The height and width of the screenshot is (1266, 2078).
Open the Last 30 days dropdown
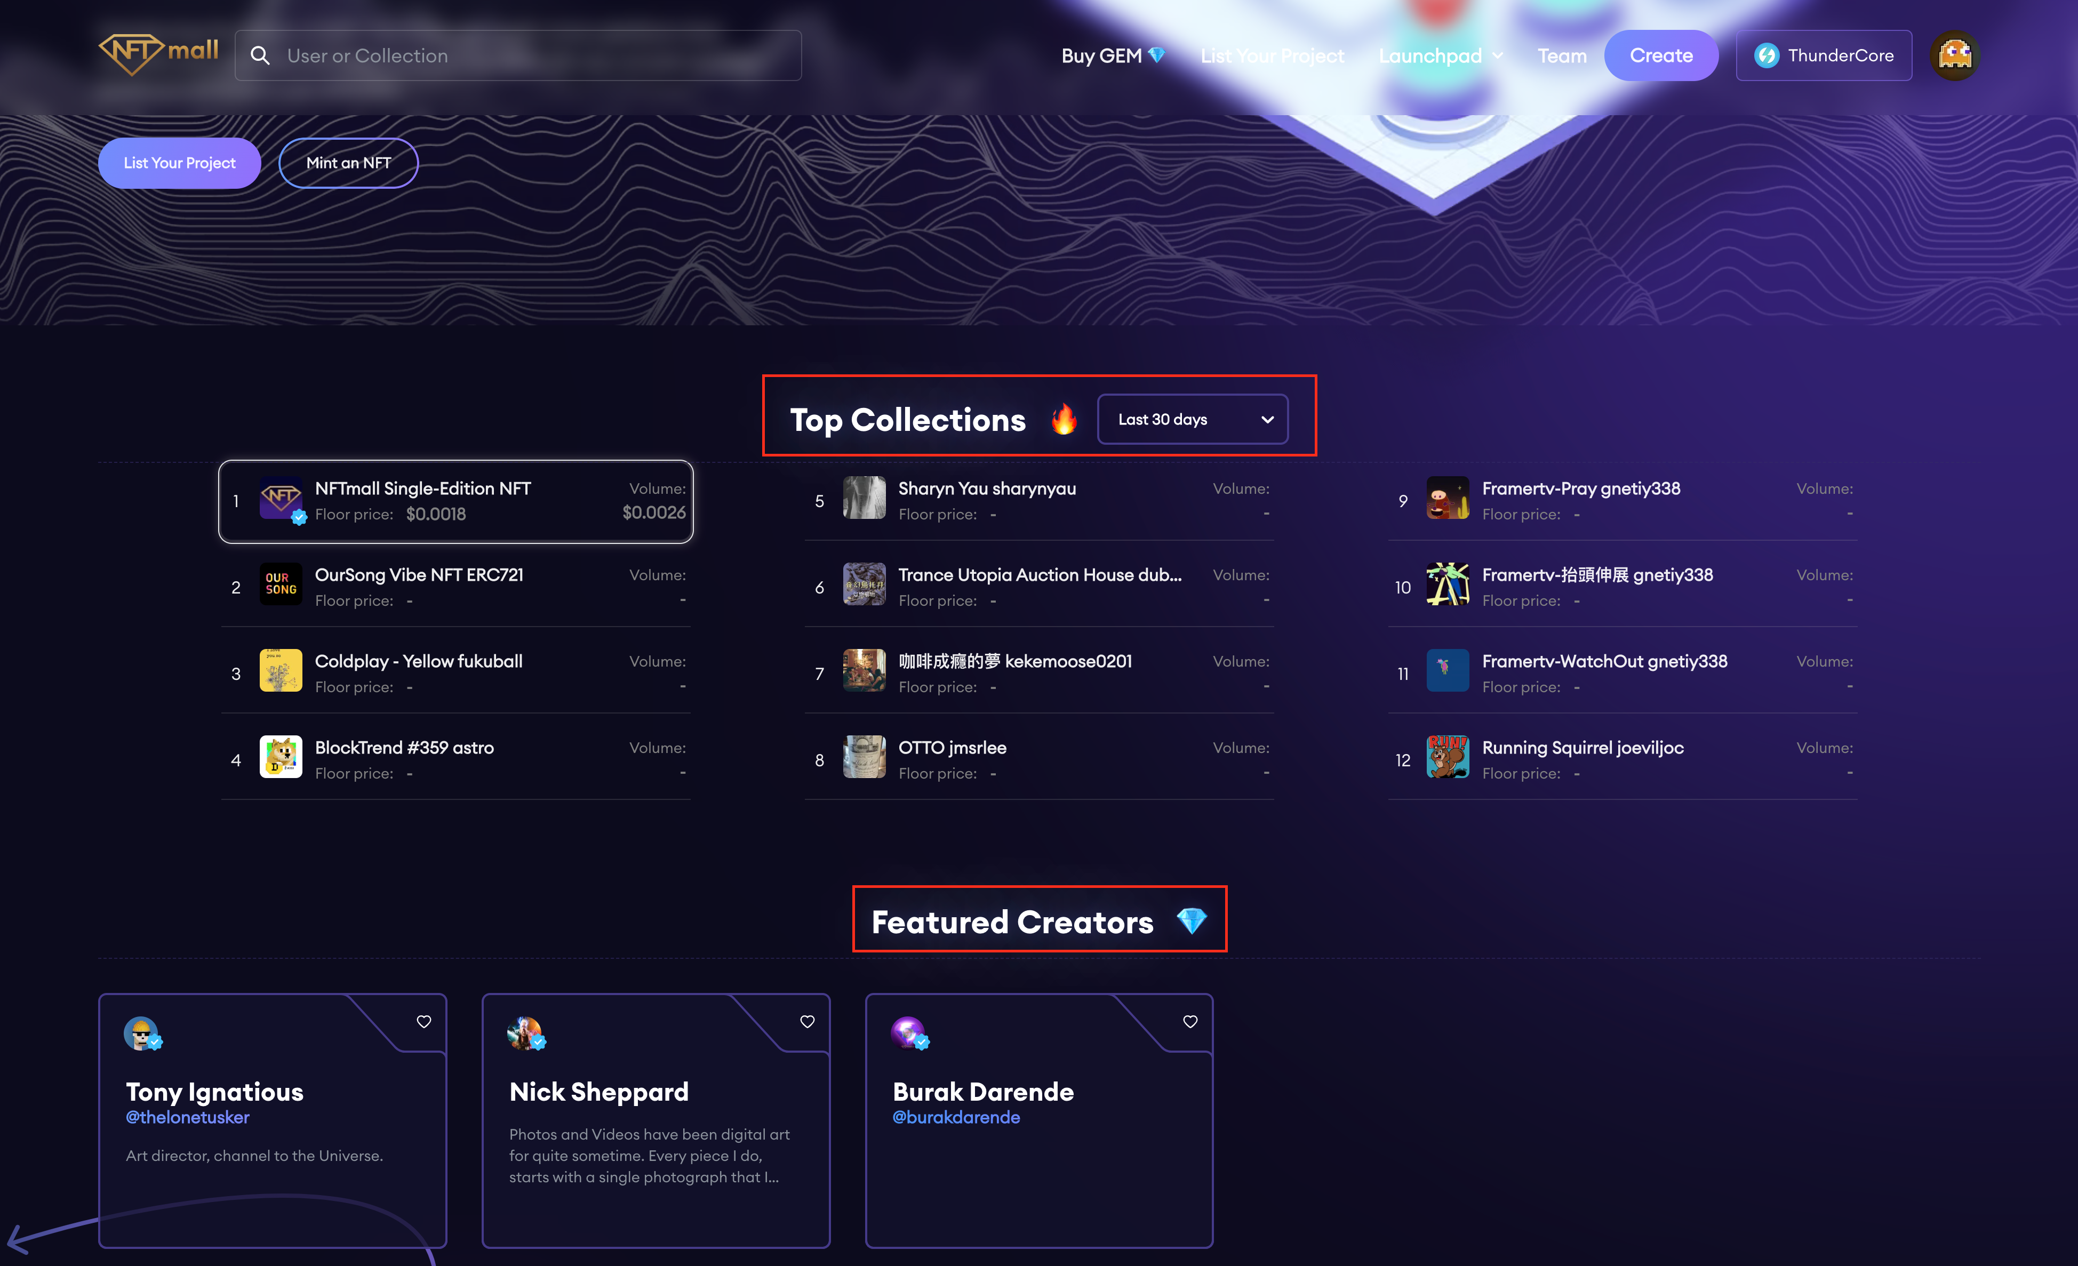click(x=1193, y=419)
